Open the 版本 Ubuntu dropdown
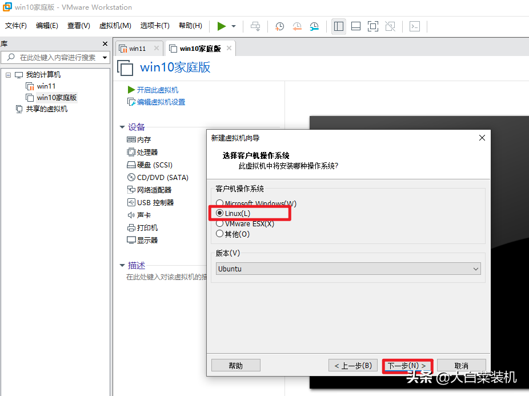Viewport: 529px width, 396px height. pos(348,269)
